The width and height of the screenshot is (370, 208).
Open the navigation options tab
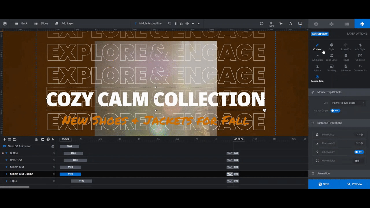coord(332,24)
